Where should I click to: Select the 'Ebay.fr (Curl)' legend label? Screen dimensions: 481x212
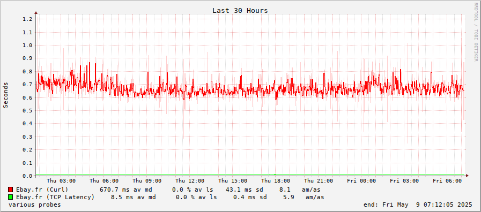pyautogui.click(x=42, y=190)
